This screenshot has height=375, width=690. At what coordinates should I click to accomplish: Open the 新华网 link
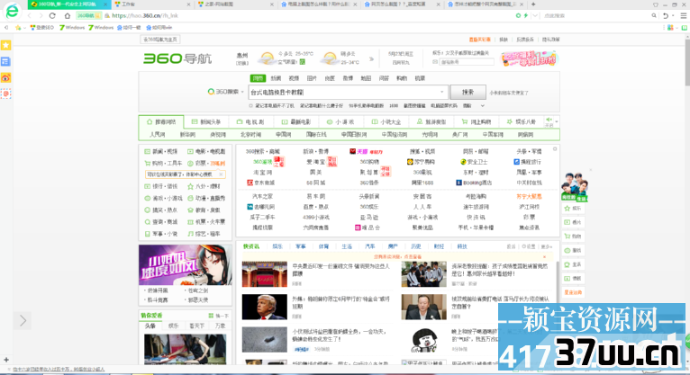point(187,134)
